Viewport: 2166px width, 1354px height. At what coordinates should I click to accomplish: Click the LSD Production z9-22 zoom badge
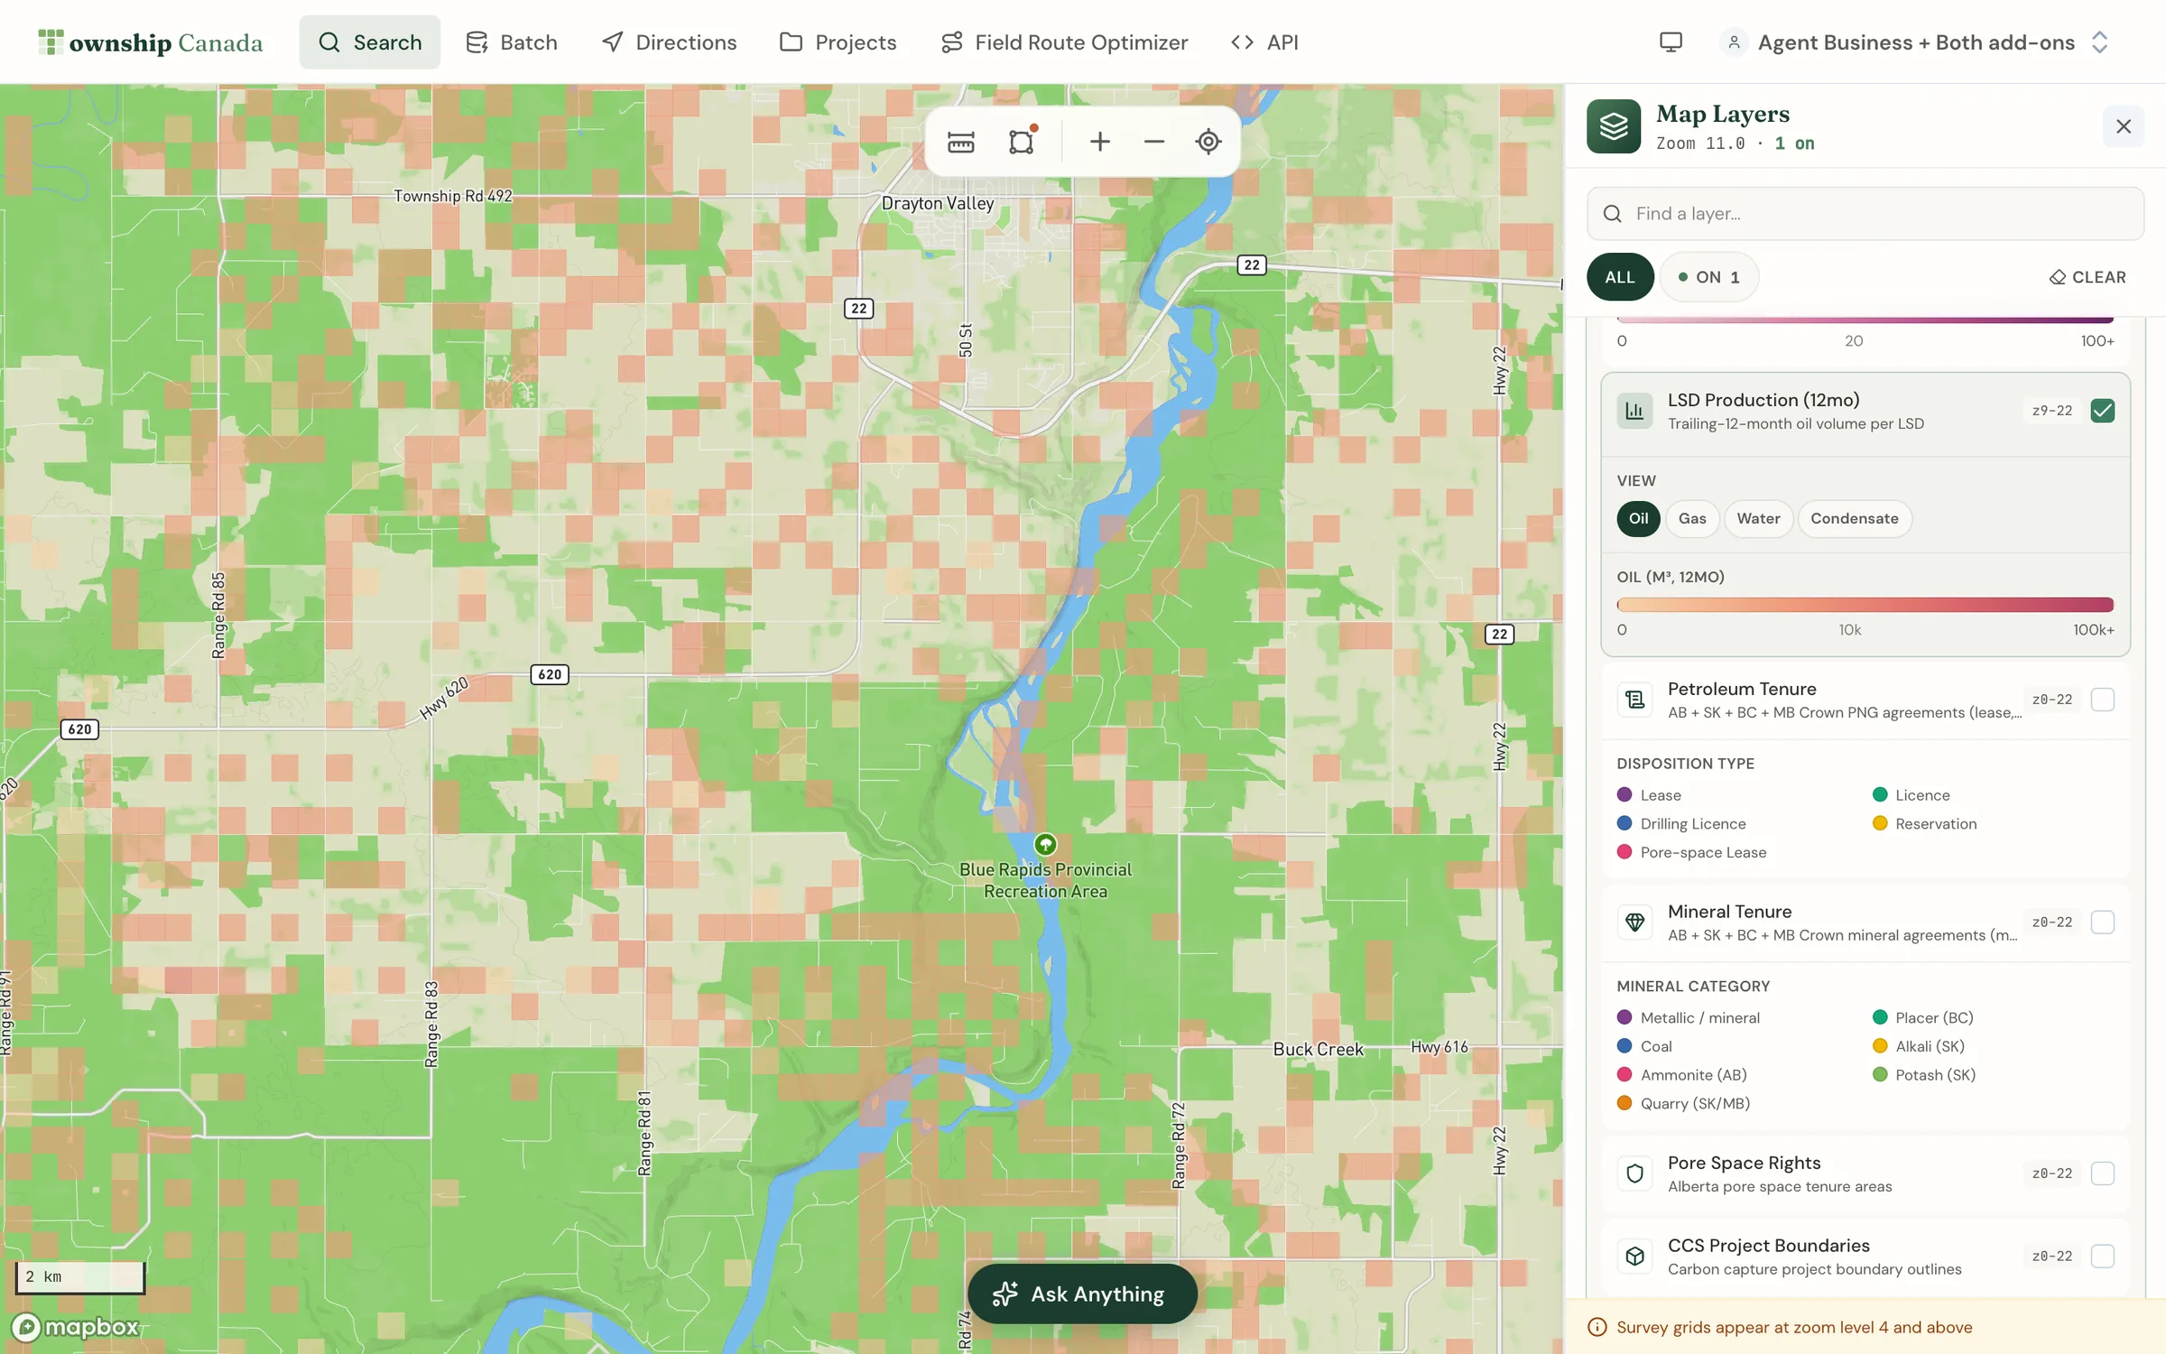pos(2052,411)
